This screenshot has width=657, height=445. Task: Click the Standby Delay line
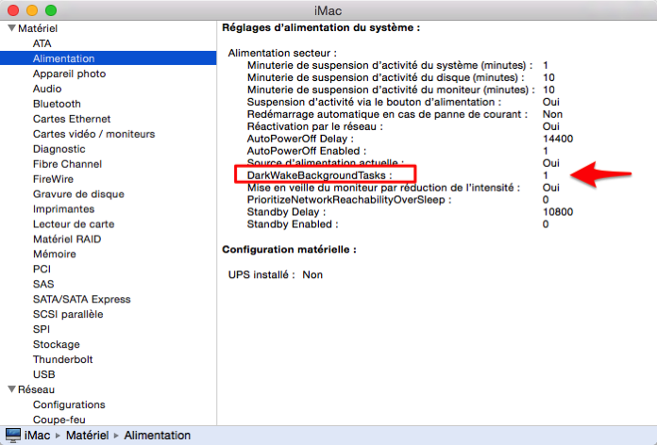pyautogui.click(x=287, y=212)
